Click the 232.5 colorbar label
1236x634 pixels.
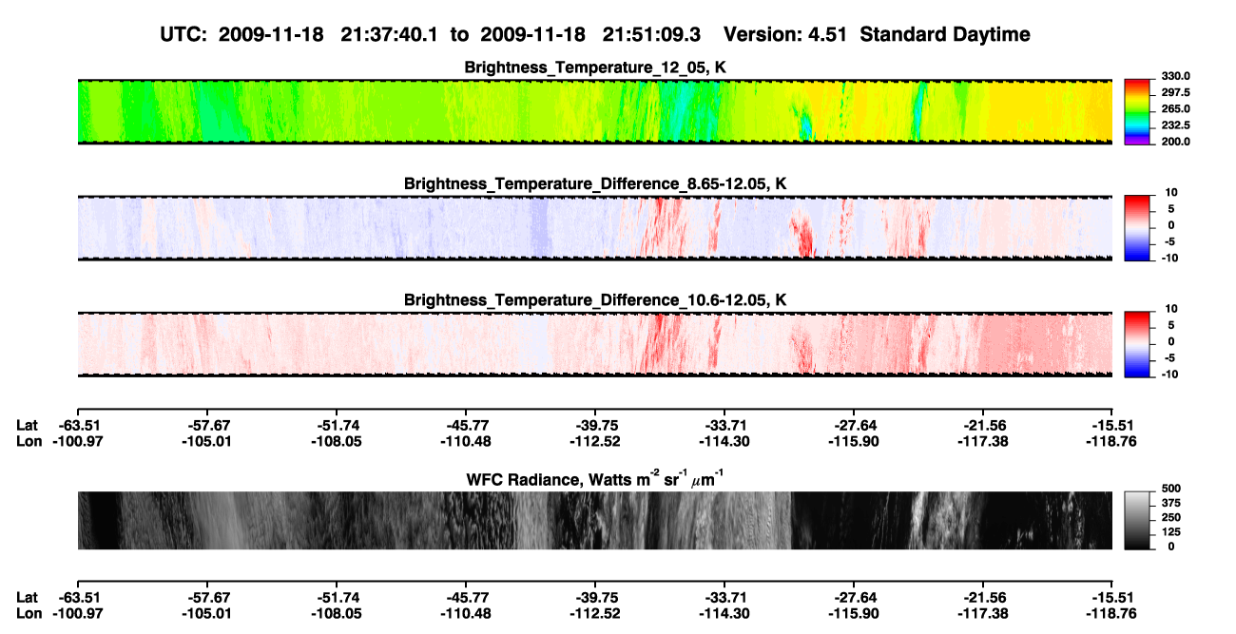(1177, 125)
